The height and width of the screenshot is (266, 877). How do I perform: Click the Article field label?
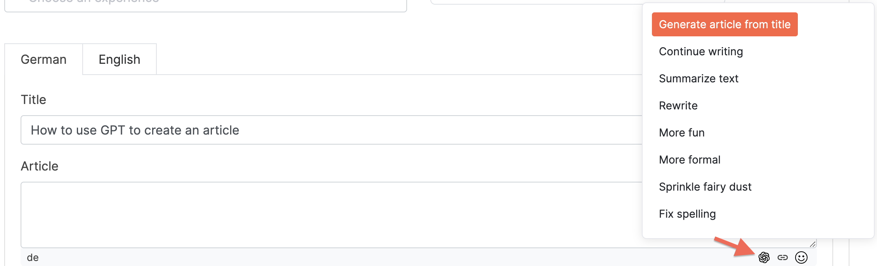[x=40, y=166]
